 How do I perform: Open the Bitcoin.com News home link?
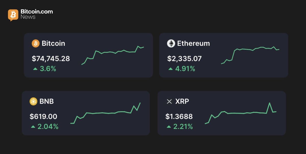37,14
